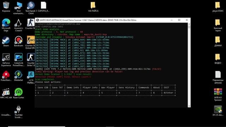Viewport: 226px width, 127px height.
Task: Launch Razer Cortex shortcut
Action: click(18, 93)
